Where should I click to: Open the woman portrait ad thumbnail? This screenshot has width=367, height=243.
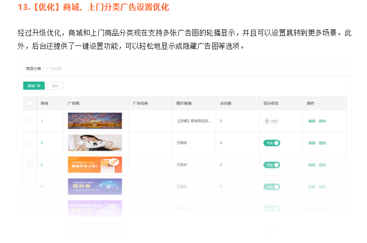tap(95, 143)
